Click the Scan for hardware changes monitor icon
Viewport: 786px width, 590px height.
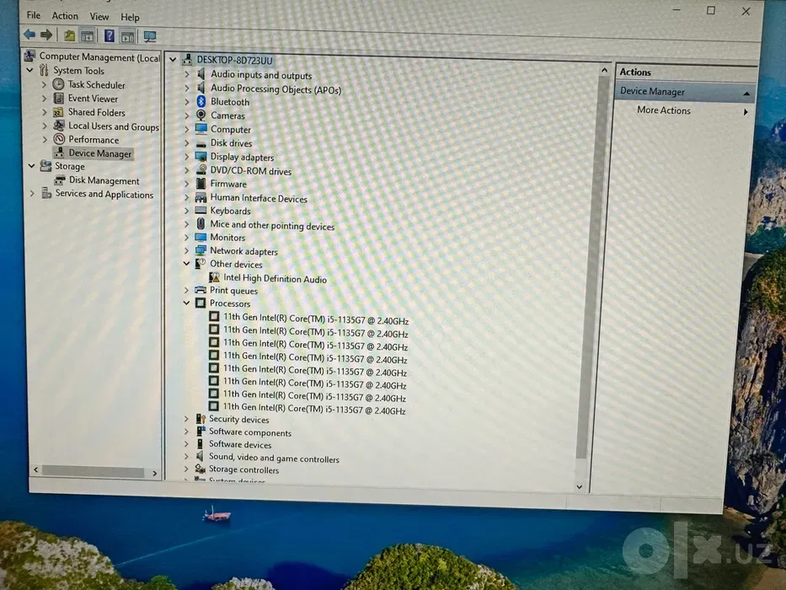pyautogui.click(x=149, y=36)
